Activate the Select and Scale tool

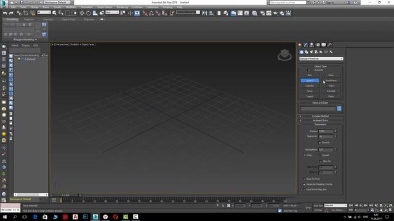click(95, 13)
